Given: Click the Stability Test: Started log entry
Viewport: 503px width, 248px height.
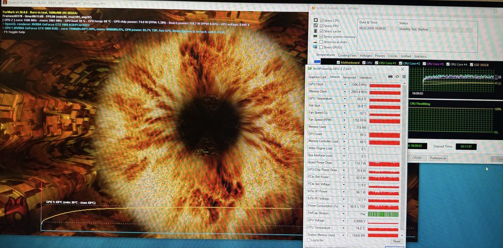Looking at the screenshot, I should coord(413,29).
